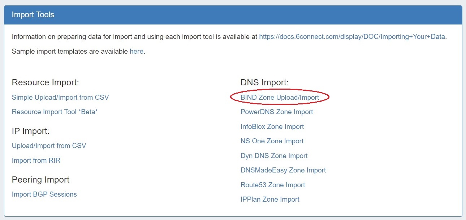Launch the Resource Import Tool *Beta*

[x=55, y=112]
